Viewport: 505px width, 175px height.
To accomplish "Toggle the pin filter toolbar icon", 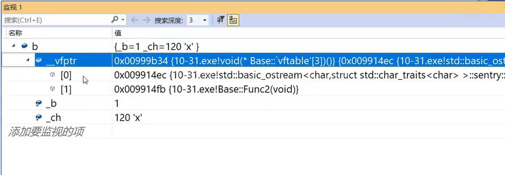I will [220, 20].
